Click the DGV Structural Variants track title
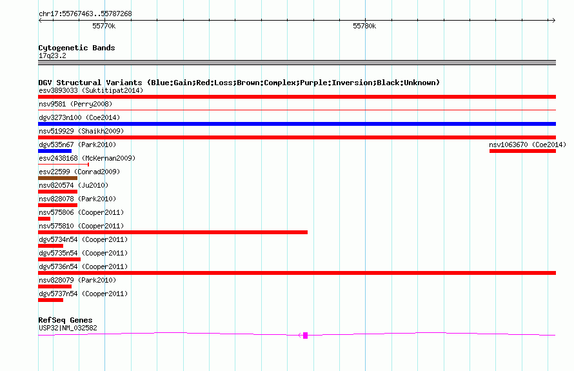This screenshot has height=371, width=574. (239, 83)
